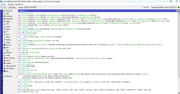
Task: Expand the System submenu arrow
Action: tap(16, 42)
